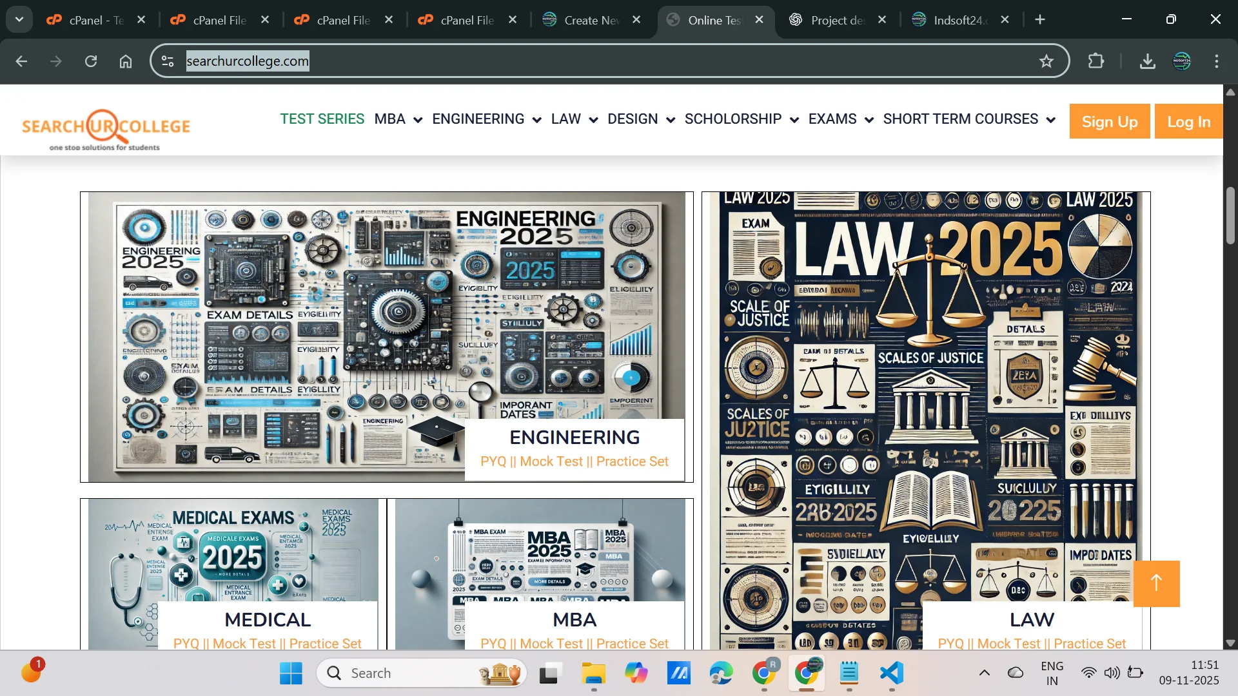The image size is (1238, 696).
Task: Open the browser home page
Action: tap(126, 61)
